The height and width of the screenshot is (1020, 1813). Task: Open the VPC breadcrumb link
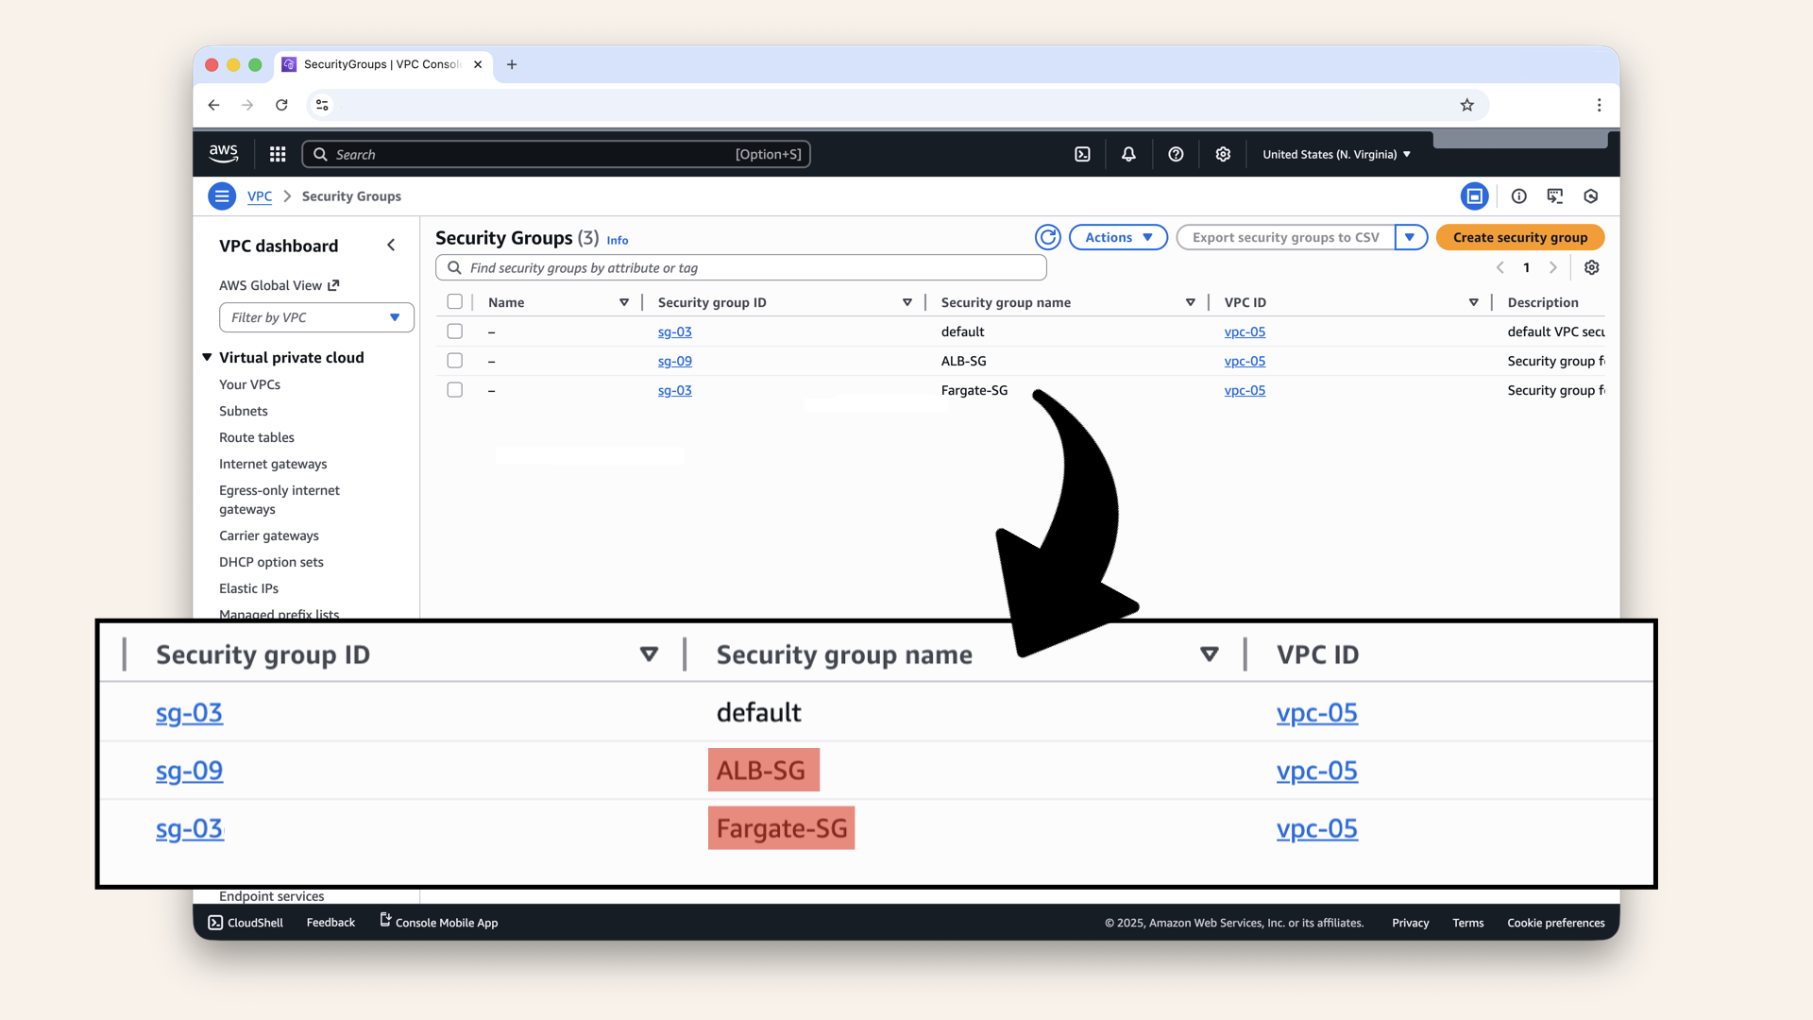260,195
